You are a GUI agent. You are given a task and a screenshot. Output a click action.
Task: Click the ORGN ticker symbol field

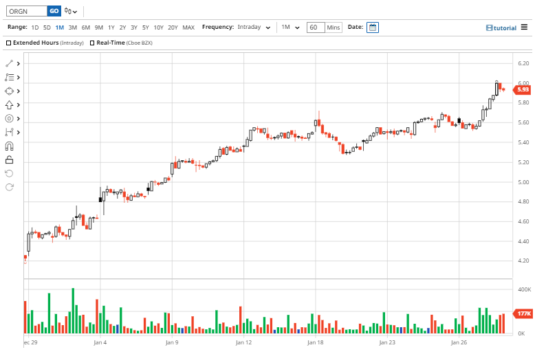(x=27, y=11)
